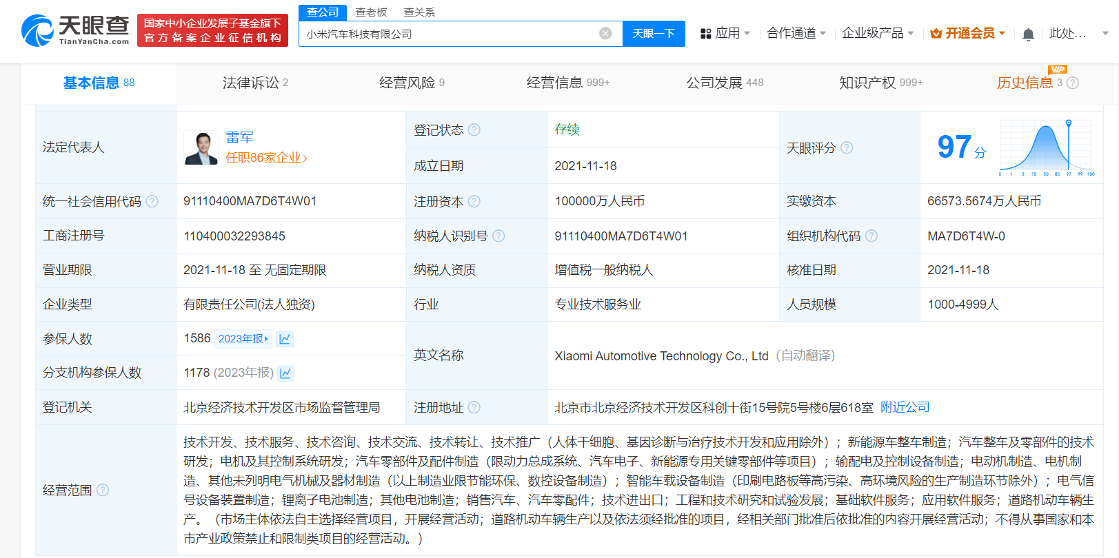This screenshot has height=558, width=1119.
Task: Open help icon beside 组织机构代码
Action: 871,236
